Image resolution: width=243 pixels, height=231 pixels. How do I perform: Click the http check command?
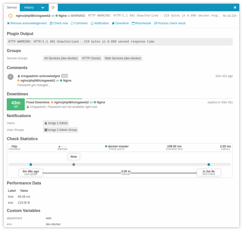[14, 146]
